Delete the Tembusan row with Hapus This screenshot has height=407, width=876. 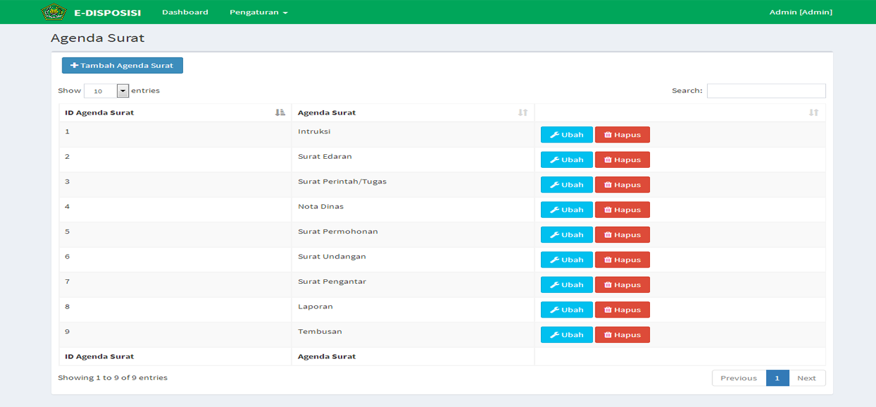coord(622,335)
